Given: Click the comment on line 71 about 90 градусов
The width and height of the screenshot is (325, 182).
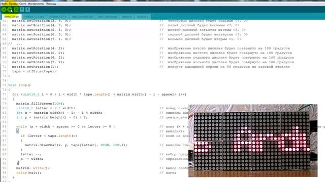Looking at the screenshot, I should pyautogui.click(x=224, y=67).
